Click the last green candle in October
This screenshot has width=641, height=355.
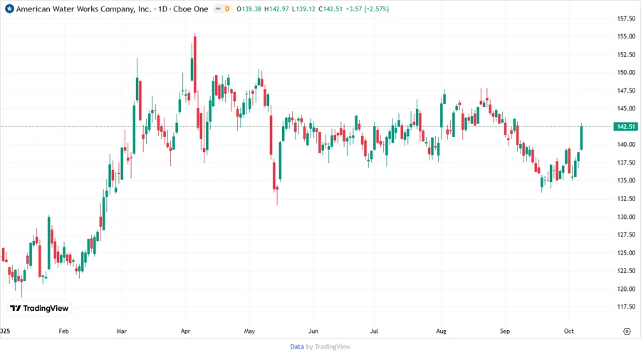(x=582, y=138)
